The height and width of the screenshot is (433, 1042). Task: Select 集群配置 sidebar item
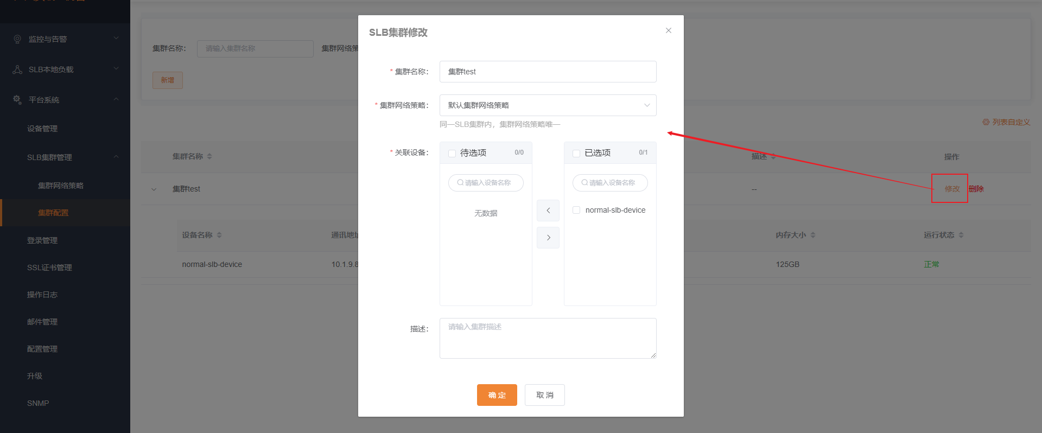(x=65, y=213)
